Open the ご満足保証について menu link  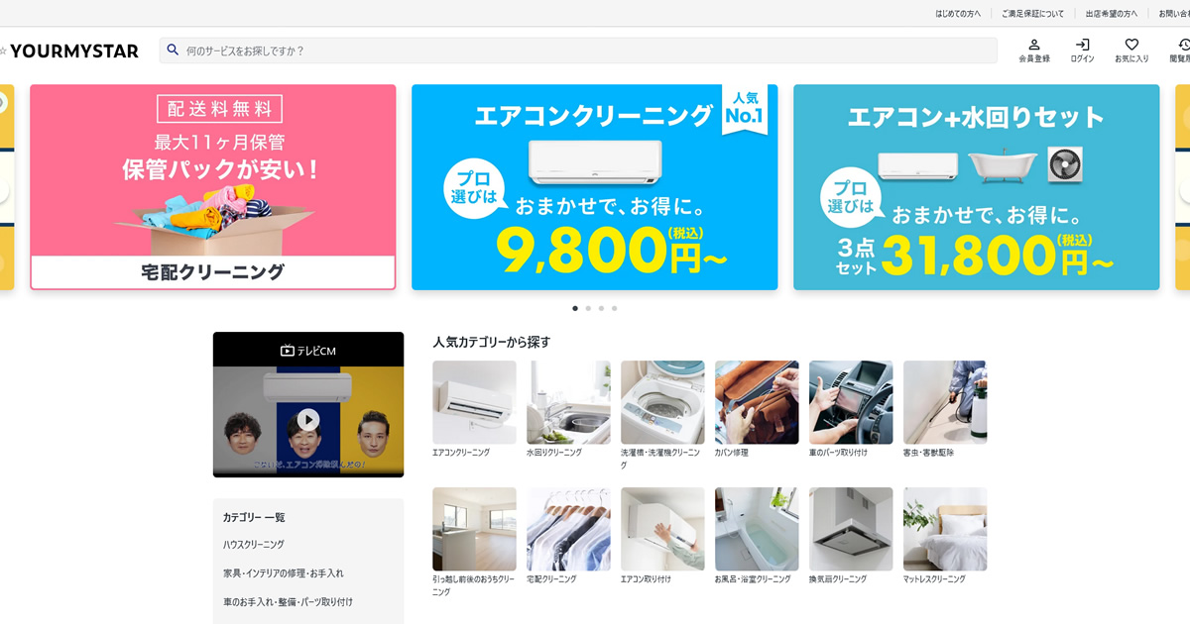tap(1032, 14)
